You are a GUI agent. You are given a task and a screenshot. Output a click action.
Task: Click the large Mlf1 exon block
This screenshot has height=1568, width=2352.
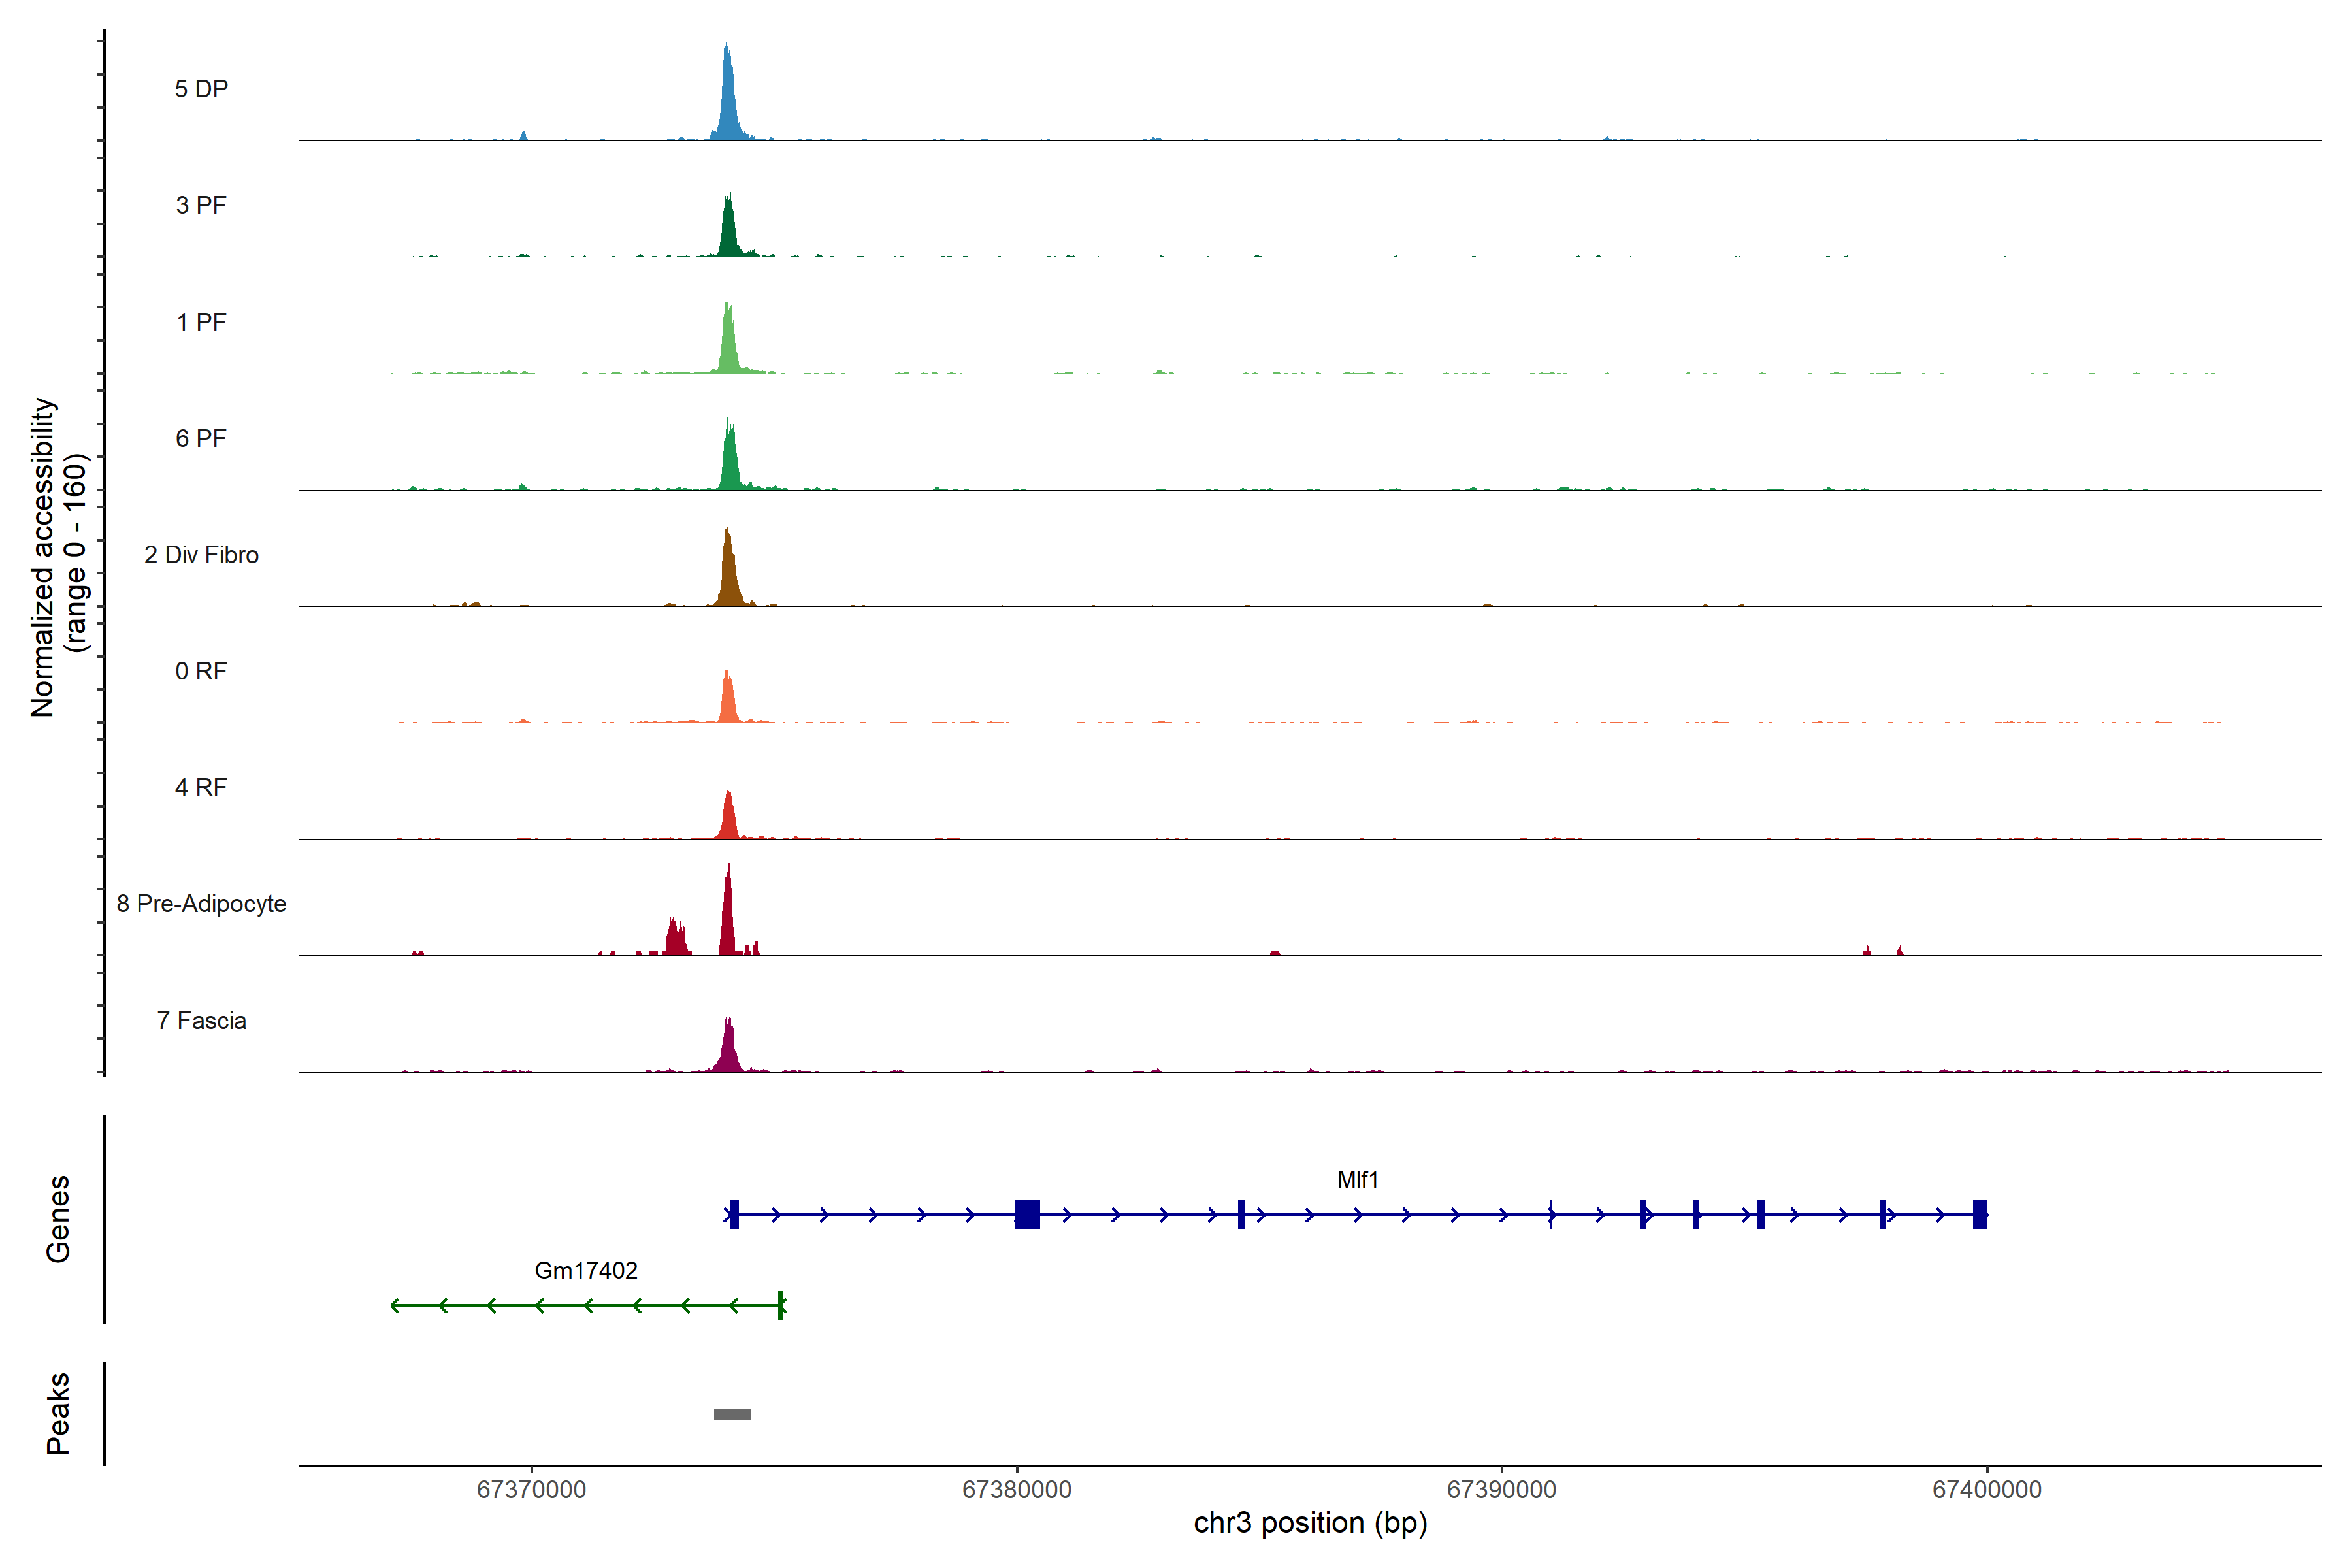(x=1027, y=1214)
